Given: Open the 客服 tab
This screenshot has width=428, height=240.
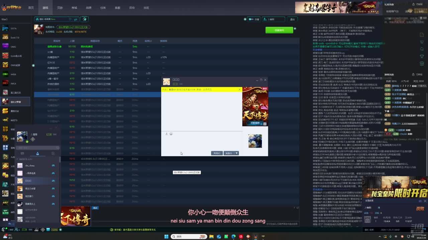Looking at the screenshot, I should click(x=118, y=8).
